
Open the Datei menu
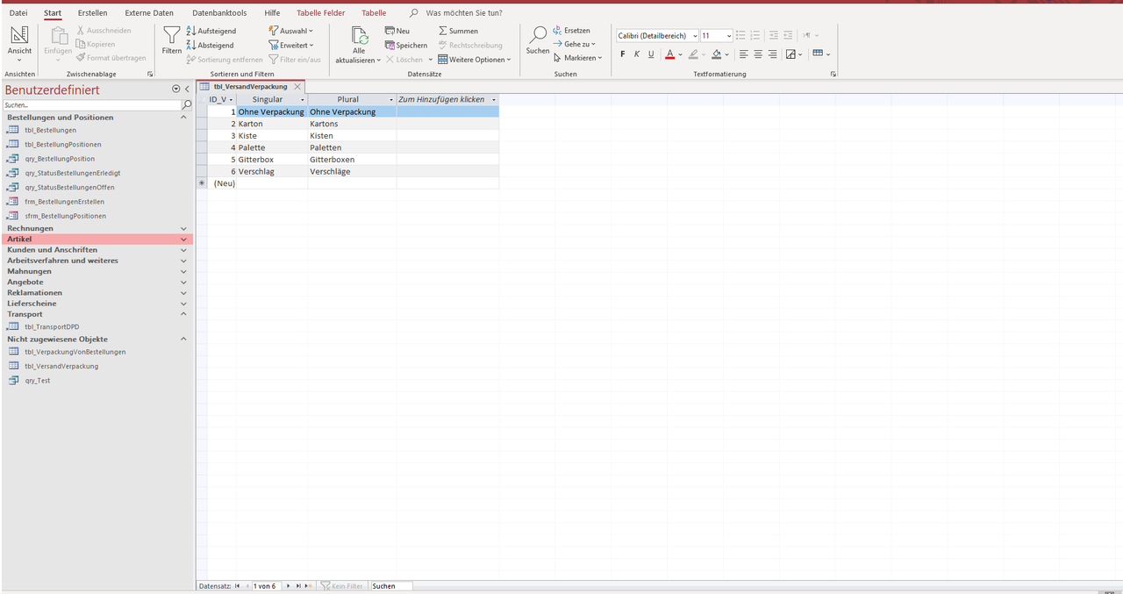pyautogui.click(x=18, y=13)
